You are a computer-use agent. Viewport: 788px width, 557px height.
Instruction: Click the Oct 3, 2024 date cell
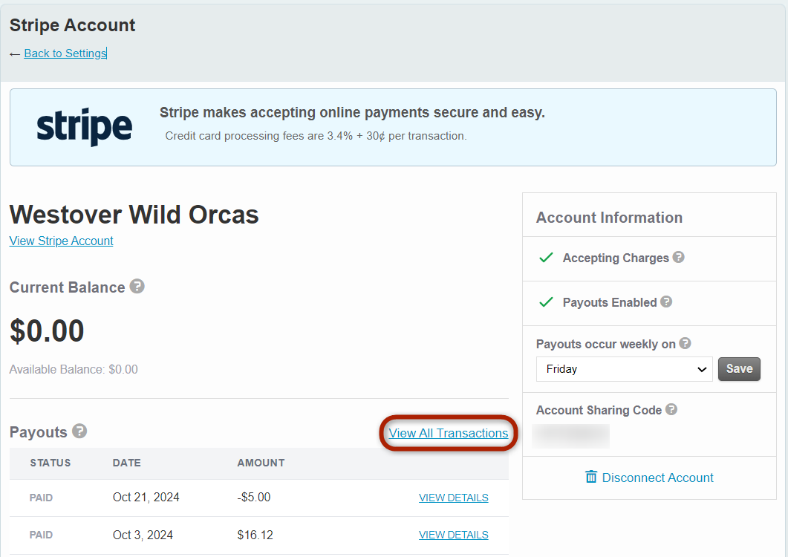(143, 535)
